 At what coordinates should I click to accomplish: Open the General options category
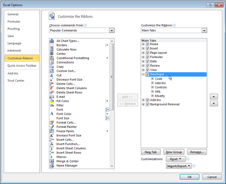(13, 14)
